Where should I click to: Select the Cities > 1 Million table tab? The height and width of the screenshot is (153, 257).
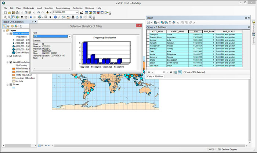pyautogui.click(x=155, y=76)
